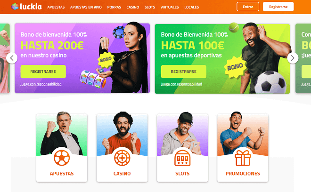The width and height of the screenshot is (311, 192).
Task: Click the BONO badge on casino banner
Action: click(x=106, y=59)
